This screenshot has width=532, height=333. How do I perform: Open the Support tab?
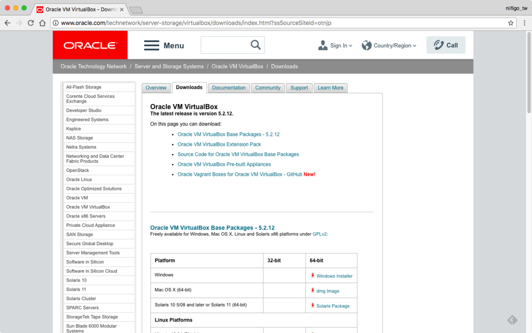point(299,87)
